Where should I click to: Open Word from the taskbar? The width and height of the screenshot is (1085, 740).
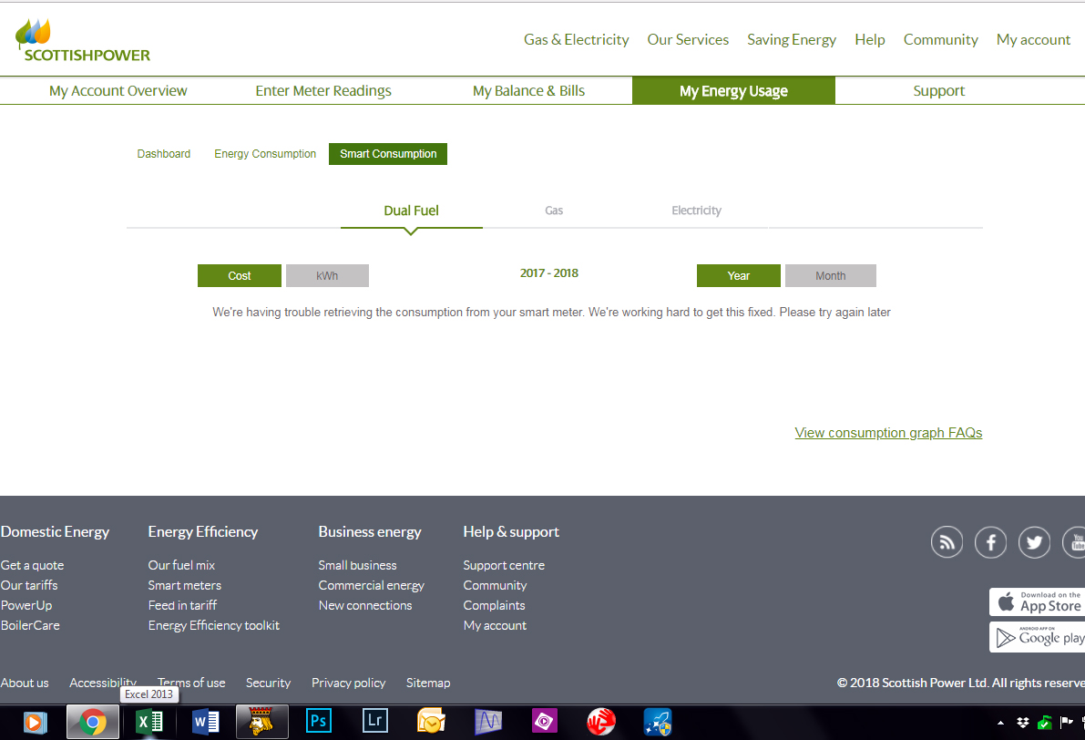click(206, 723)
